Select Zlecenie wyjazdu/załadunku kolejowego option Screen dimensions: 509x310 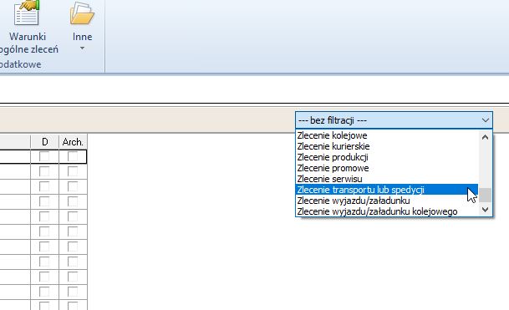[x=387, y=211]
